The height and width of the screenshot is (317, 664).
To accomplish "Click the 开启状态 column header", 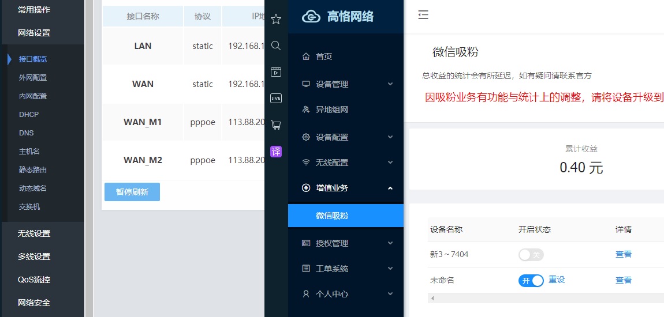I will pyautogui.click(x=535, y=229).
